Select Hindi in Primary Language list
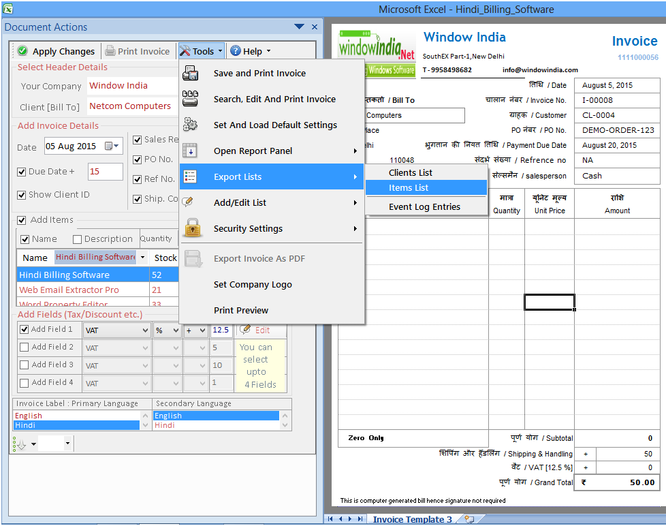 (76, 425)
